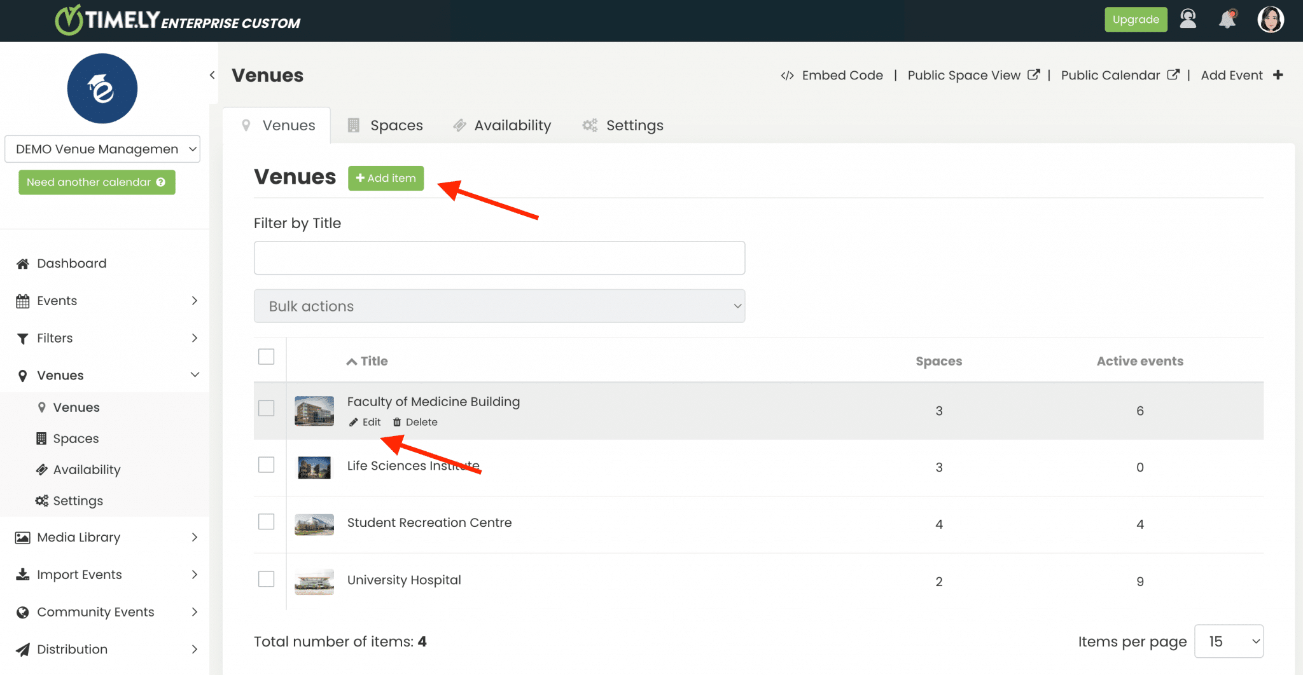Click the Add item button

(x=386, y=178)
